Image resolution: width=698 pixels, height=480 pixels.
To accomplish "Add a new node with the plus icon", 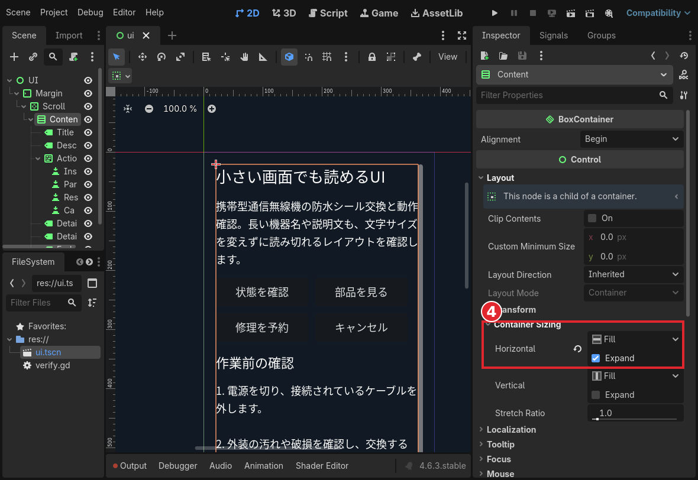I will coord(14,57).
